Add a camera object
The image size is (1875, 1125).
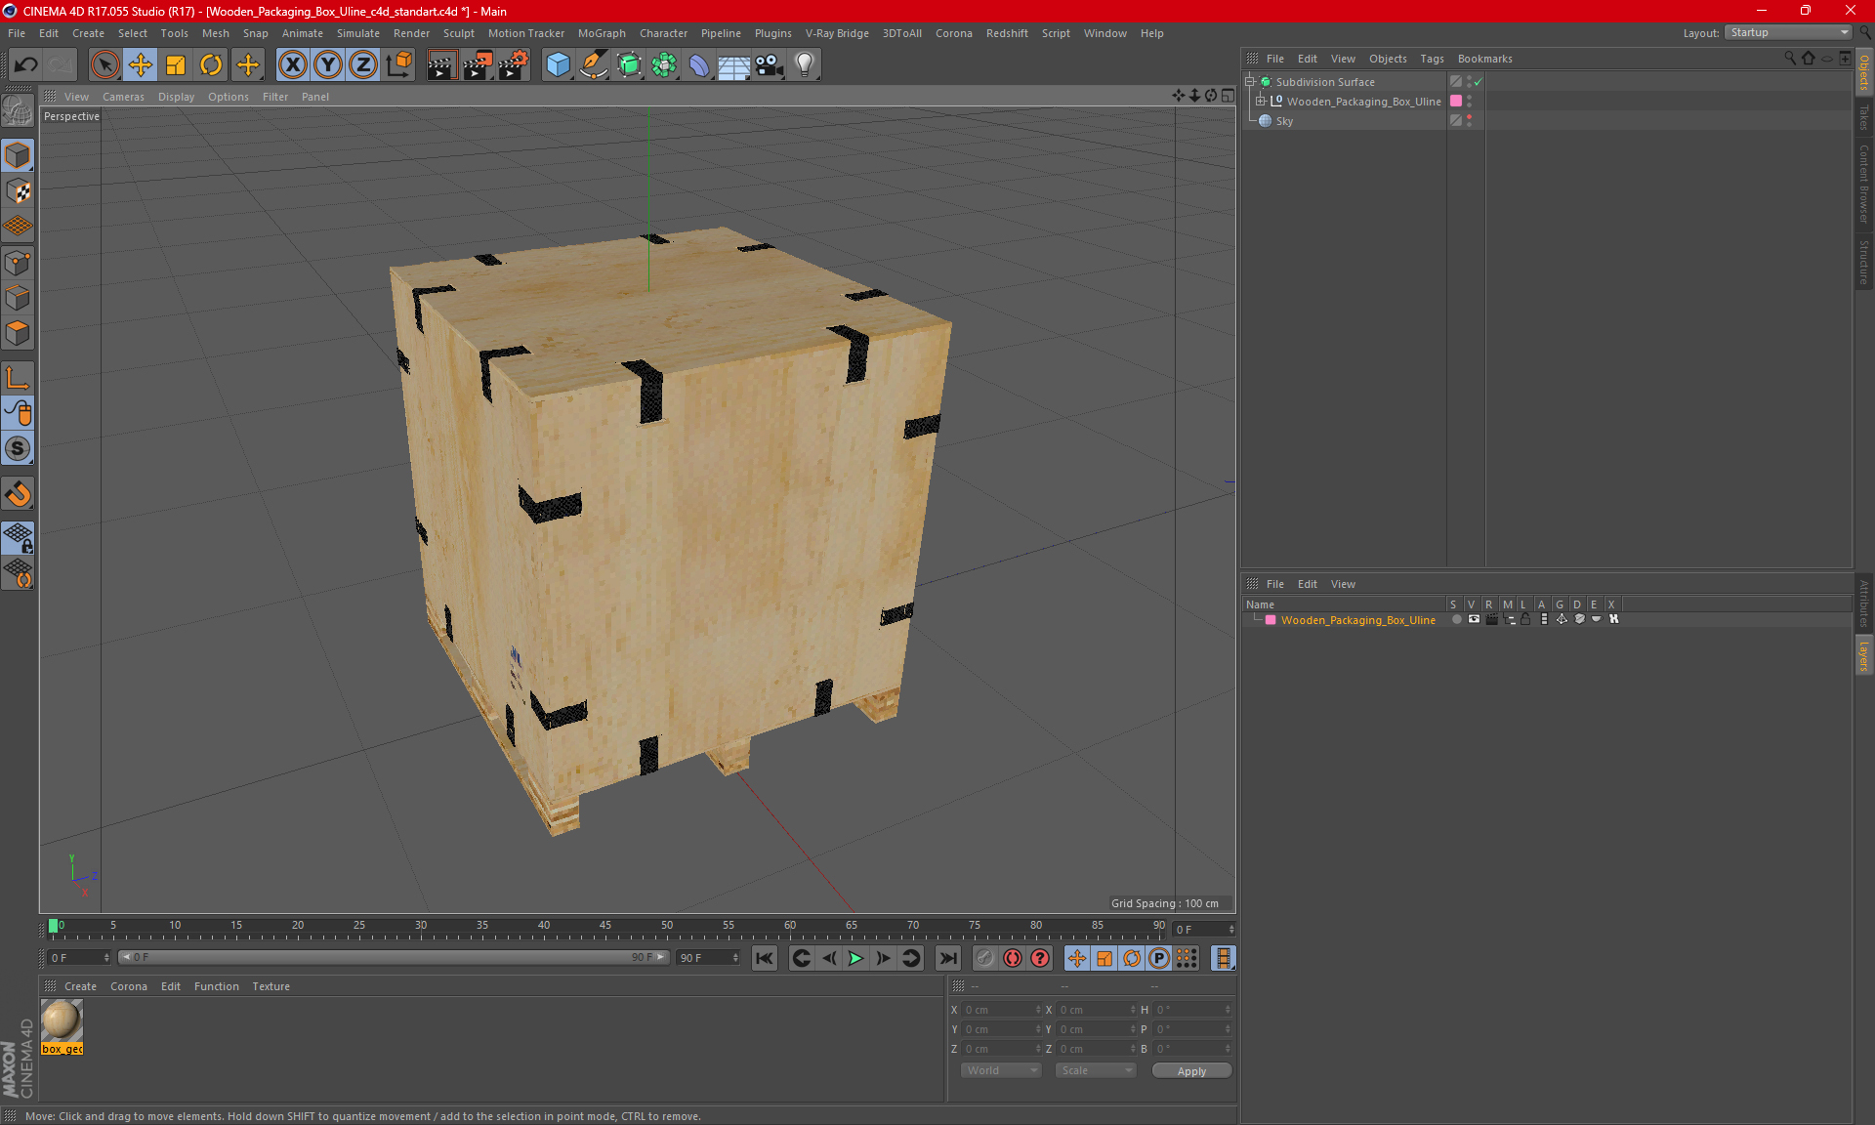click(770, 65)
